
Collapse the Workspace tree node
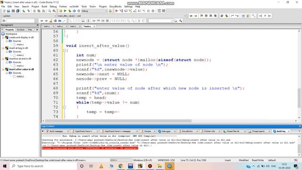pos(3,34)
